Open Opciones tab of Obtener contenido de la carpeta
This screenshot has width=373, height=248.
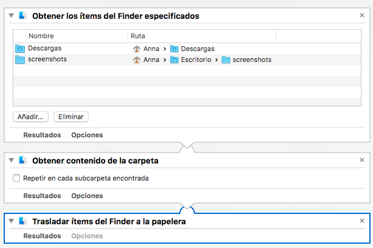coord(87,196)
